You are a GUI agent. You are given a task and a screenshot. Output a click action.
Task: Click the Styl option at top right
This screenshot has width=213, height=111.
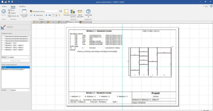click(x=206, y=6)
